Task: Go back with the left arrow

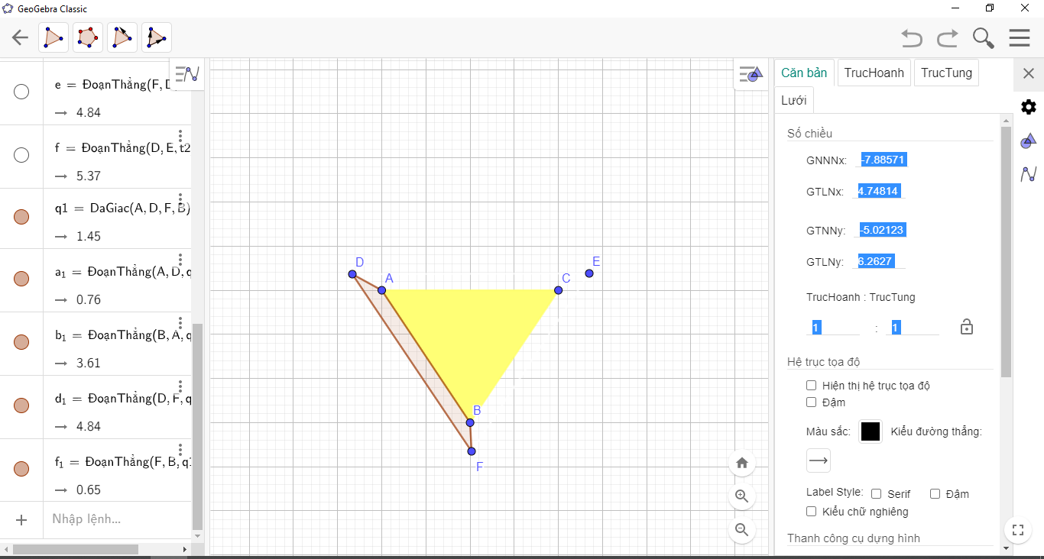Action: pyautogui.click(x=20, y=37)
